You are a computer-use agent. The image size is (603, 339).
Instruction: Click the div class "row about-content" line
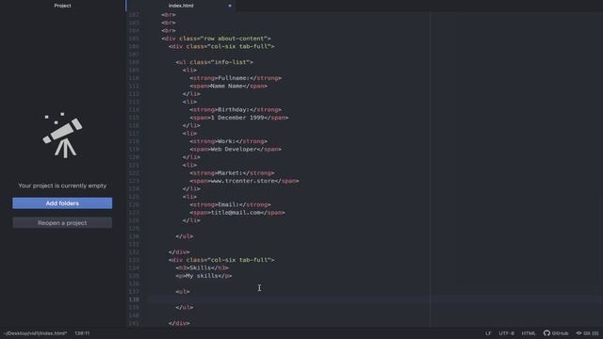[216, 39]
